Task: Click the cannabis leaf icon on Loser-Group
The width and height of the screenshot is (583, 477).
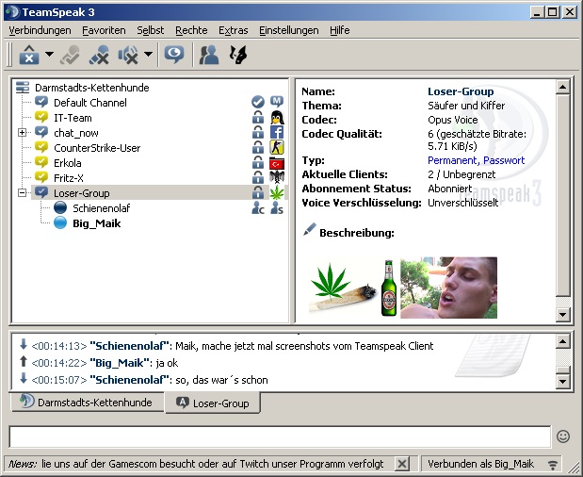Action: pyautogui.click(x=277, y=192)
